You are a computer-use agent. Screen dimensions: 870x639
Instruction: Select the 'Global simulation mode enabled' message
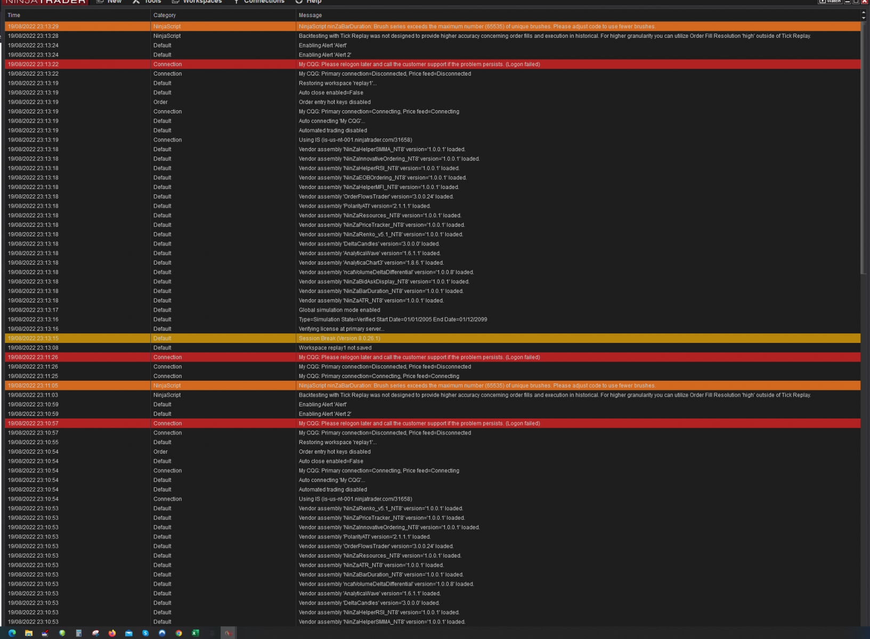(339, 310)
